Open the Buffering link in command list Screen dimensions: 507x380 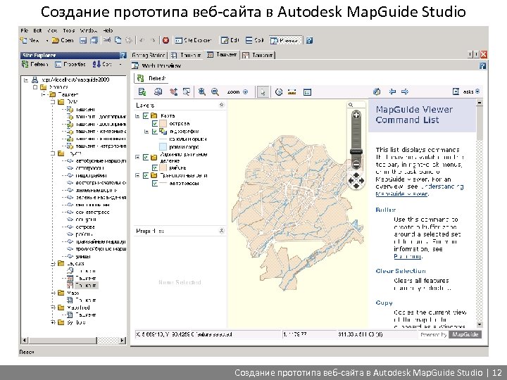click(x=408, y=257)
